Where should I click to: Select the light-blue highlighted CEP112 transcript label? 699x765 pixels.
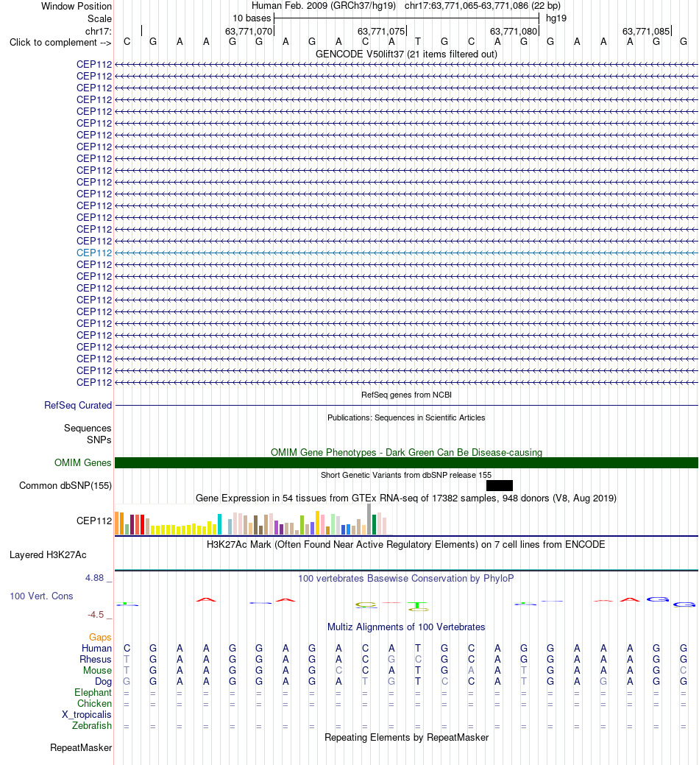click(x=94, y=253)
